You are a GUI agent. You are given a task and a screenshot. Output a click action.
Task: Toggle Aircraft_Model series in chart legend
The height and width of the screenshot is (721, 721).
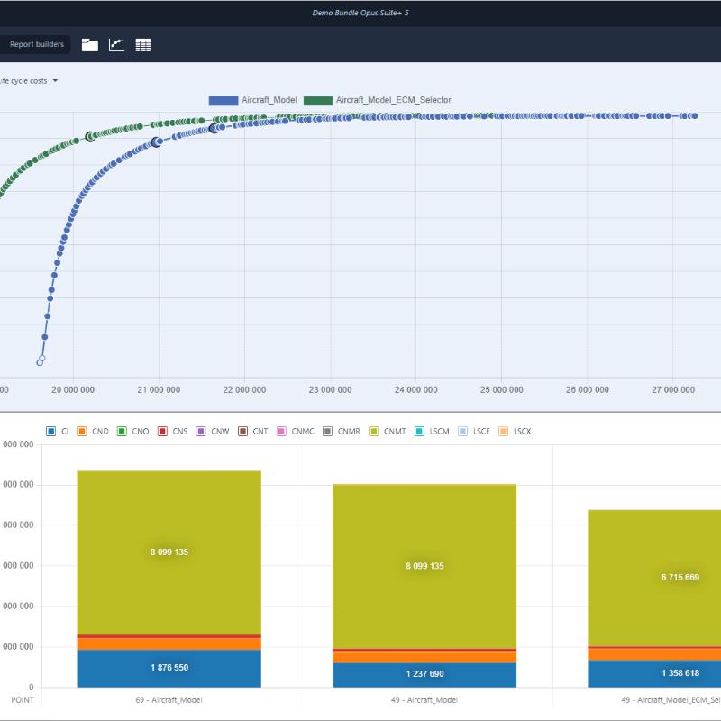253,100
